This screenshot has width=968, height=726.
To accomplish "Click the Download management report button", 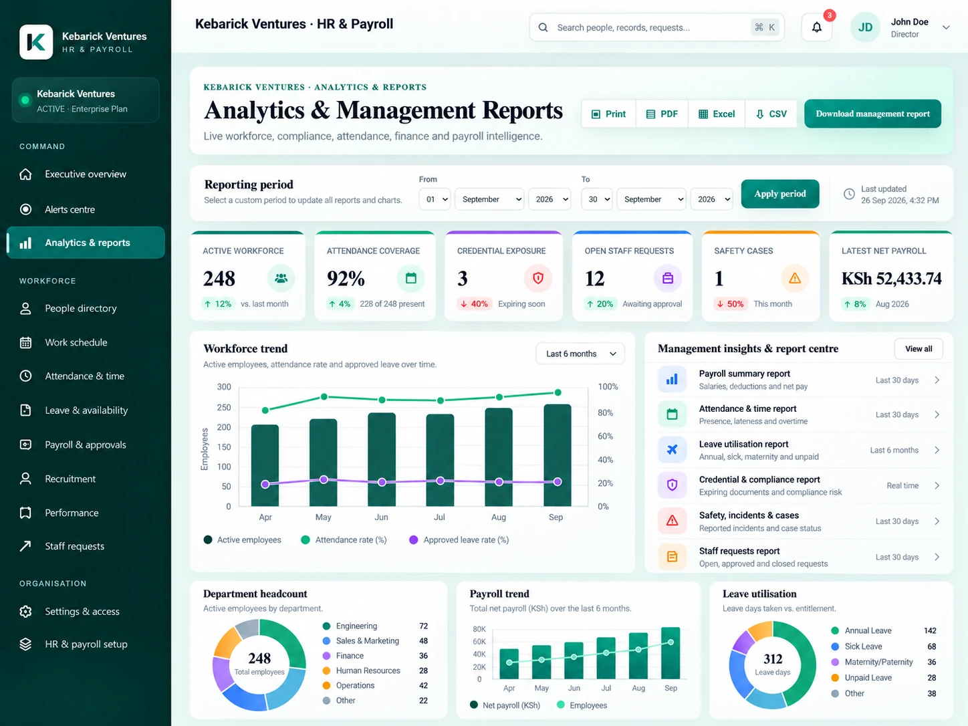I will (872, 114).
